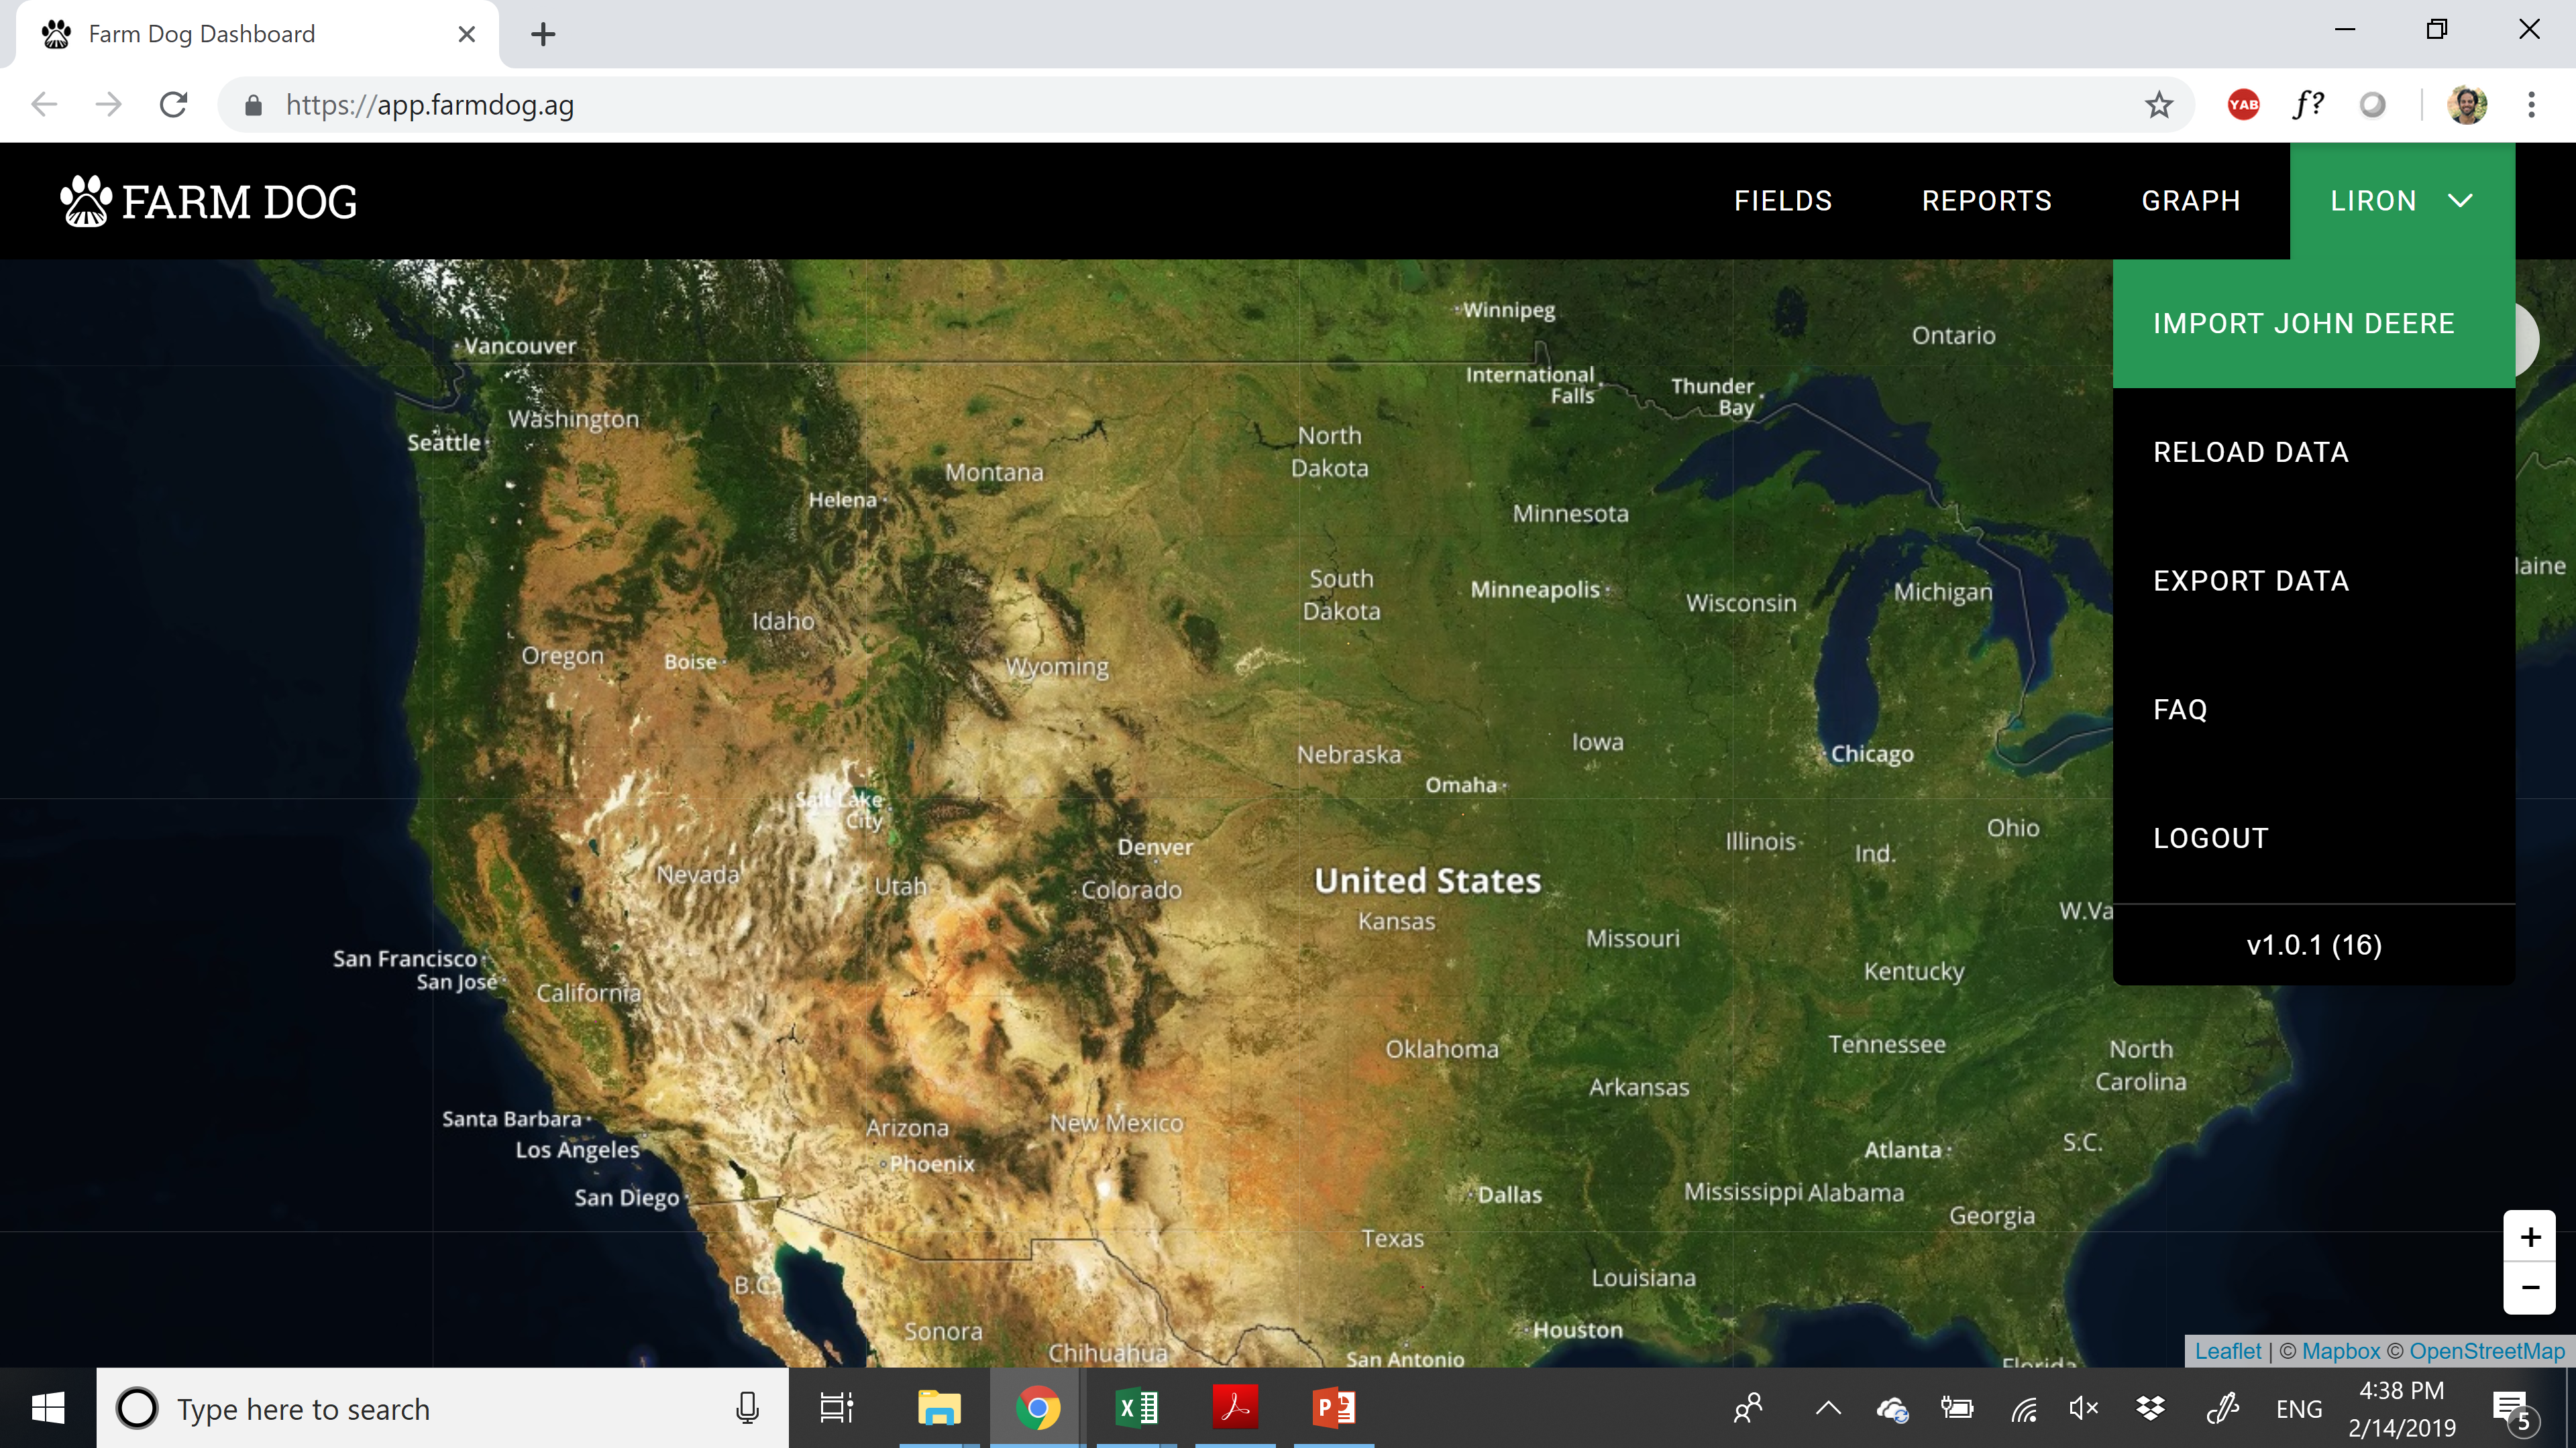Click the taskbar search box
The height and width of the screenshot is (1448, 2576).
point(442,1408)
